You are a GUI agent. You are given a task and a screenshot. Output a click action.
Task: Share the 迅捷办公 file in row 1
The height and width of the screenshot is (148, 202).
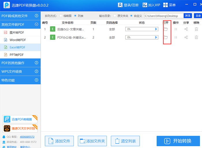coord(186,29)
